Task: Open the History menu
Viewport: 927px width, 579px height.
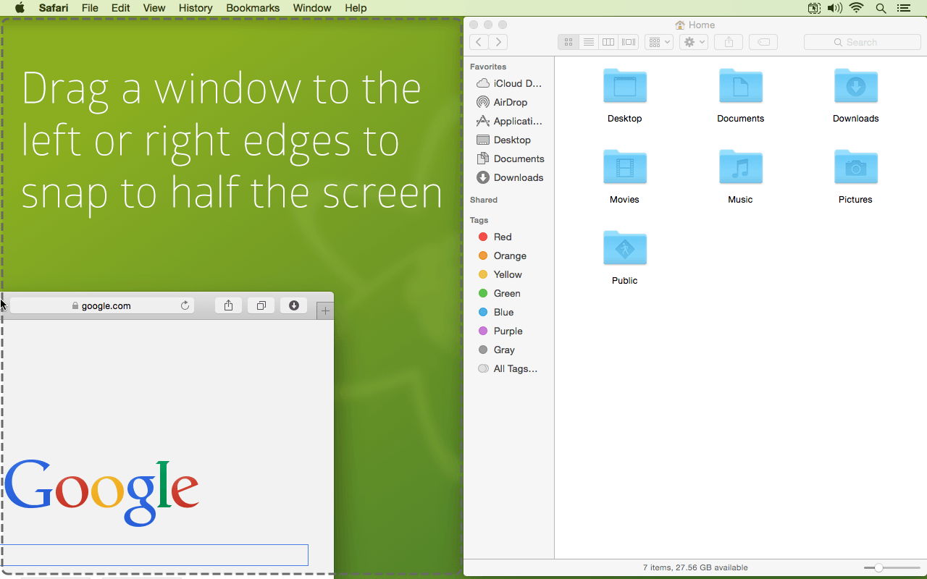Action: pyautogui.click(x=196, y=8)
